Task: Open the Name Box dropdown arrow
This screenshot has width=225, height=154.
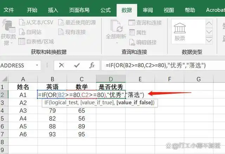Action: pyautogui.click(x=37, y=65)
